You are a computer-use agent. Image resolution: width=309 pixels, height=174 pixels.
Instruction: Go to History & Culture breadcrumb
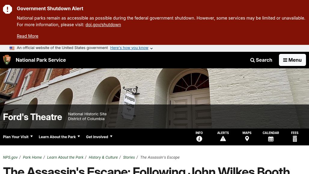click(103, 157)
